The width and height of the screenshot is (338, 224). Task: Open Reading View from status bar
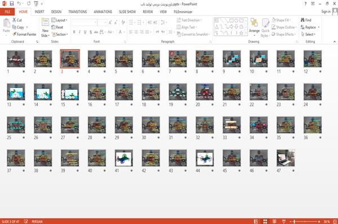(274, 221)
